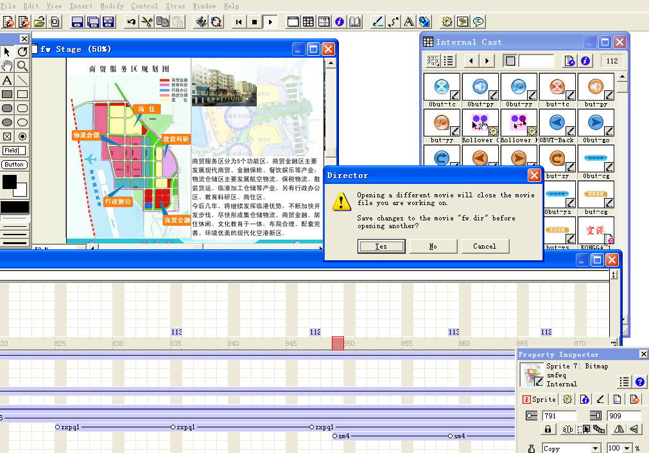Toggle the sprite Editable button

[567, 429]
